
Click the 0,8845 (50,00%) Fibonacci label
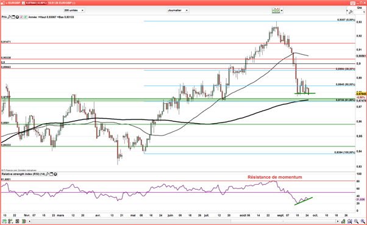click(x=346, y=85)
